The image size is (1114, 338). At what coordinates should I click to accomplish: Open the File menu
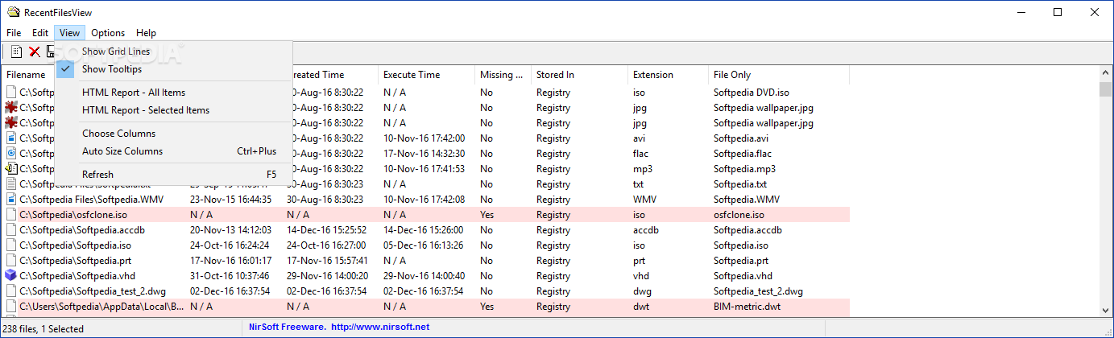pyautogui.click(x=14, y=33)
